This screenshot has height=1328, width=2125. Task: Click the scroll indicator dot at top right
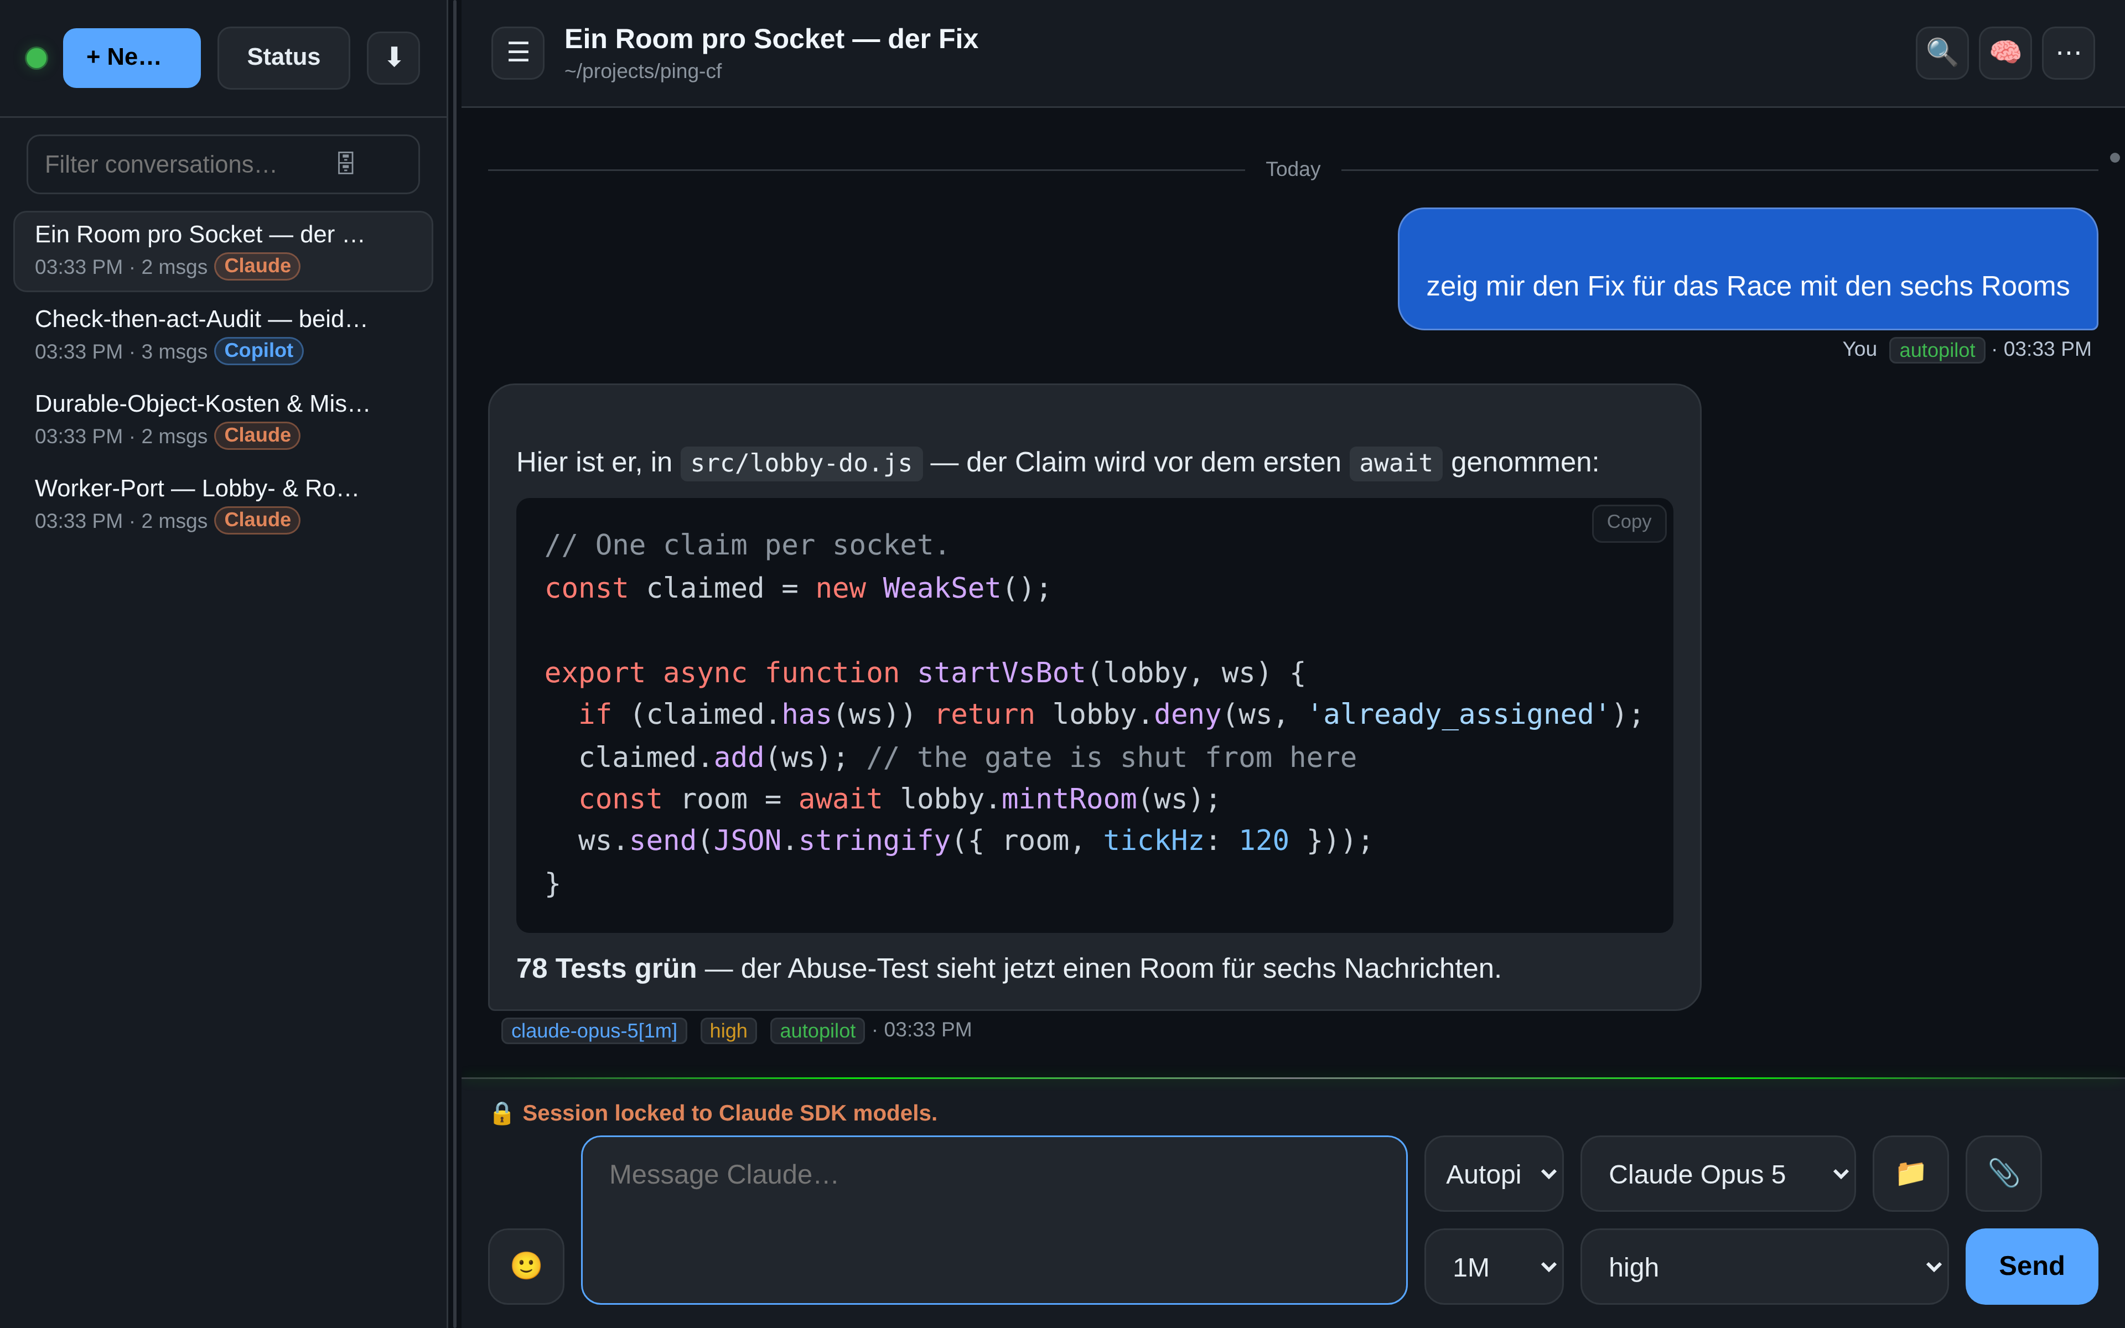[2114, 158]
